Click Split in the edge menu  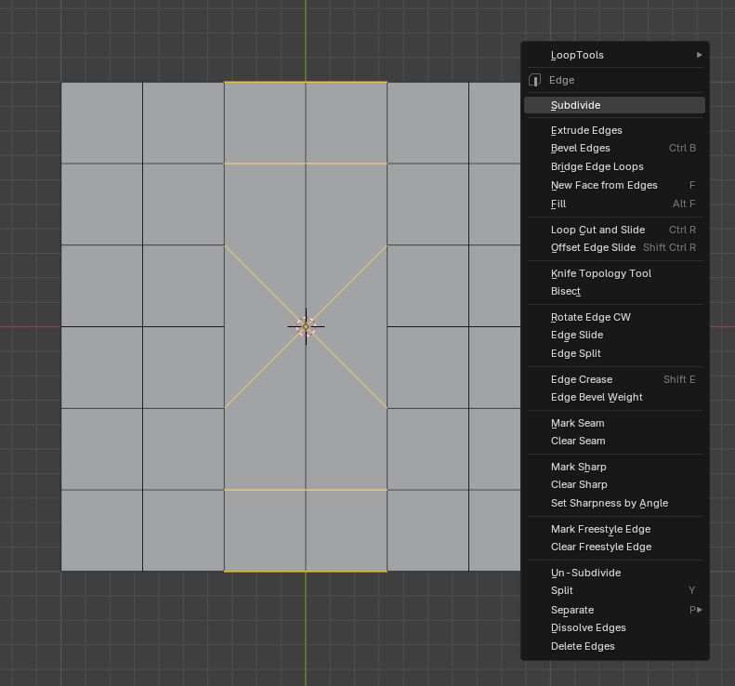[614, 591]
